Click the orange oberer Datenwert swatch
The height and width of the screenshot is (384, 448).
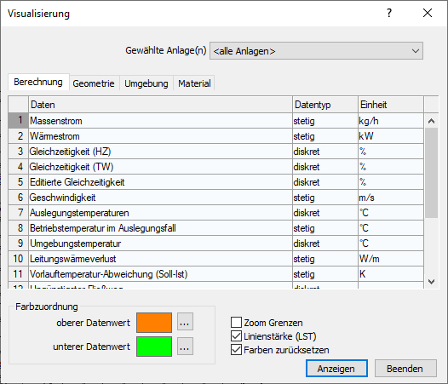(x=154, y=323)
